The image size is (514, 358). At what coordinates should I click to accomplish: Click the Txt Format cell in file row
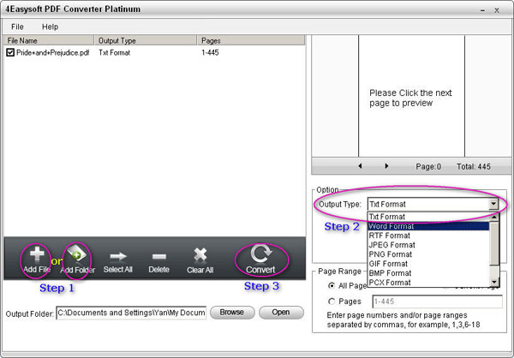(x=115, y=52)
